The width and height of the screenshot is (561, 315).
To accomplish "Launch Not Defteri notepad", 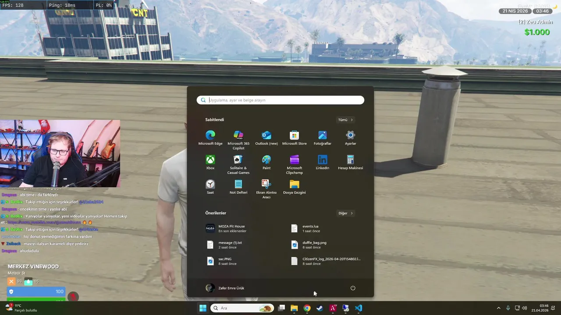I will click(238, 187).
